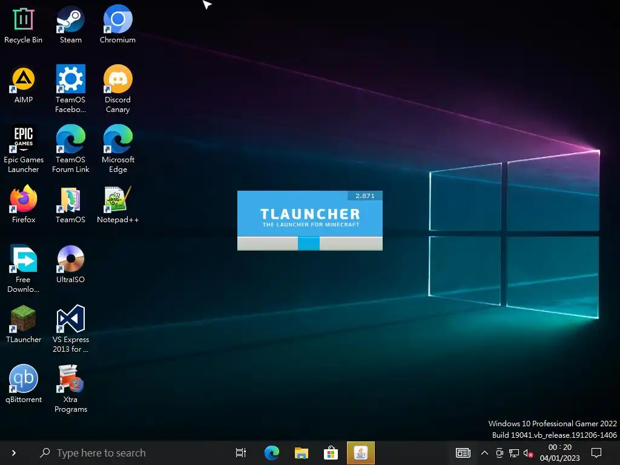Open File Explorer from the taskbar
Image resolution: width=620 pixels, height=465 pixels.
coord(302,453)
